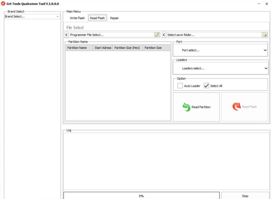272x199 pixels.
Task: Open the Loaders select dropdown
Action: coord(221,68)
